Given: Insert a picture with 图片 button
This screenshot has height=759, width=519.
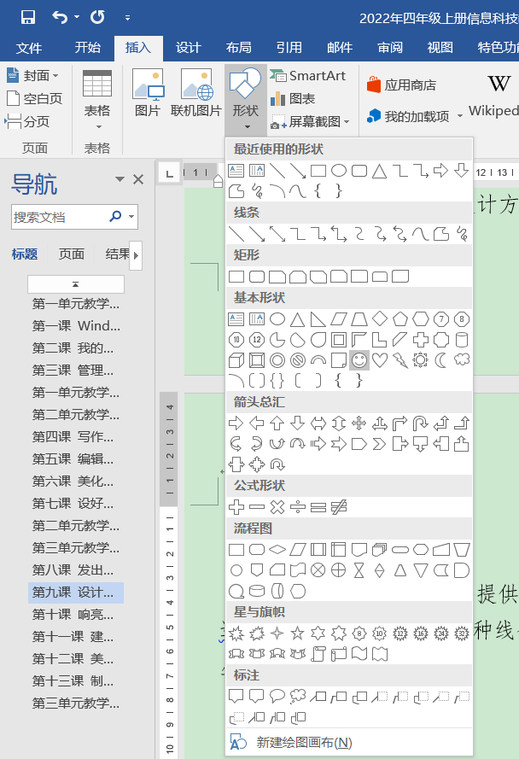Looking at the screenshot, I should pos(148,93).
